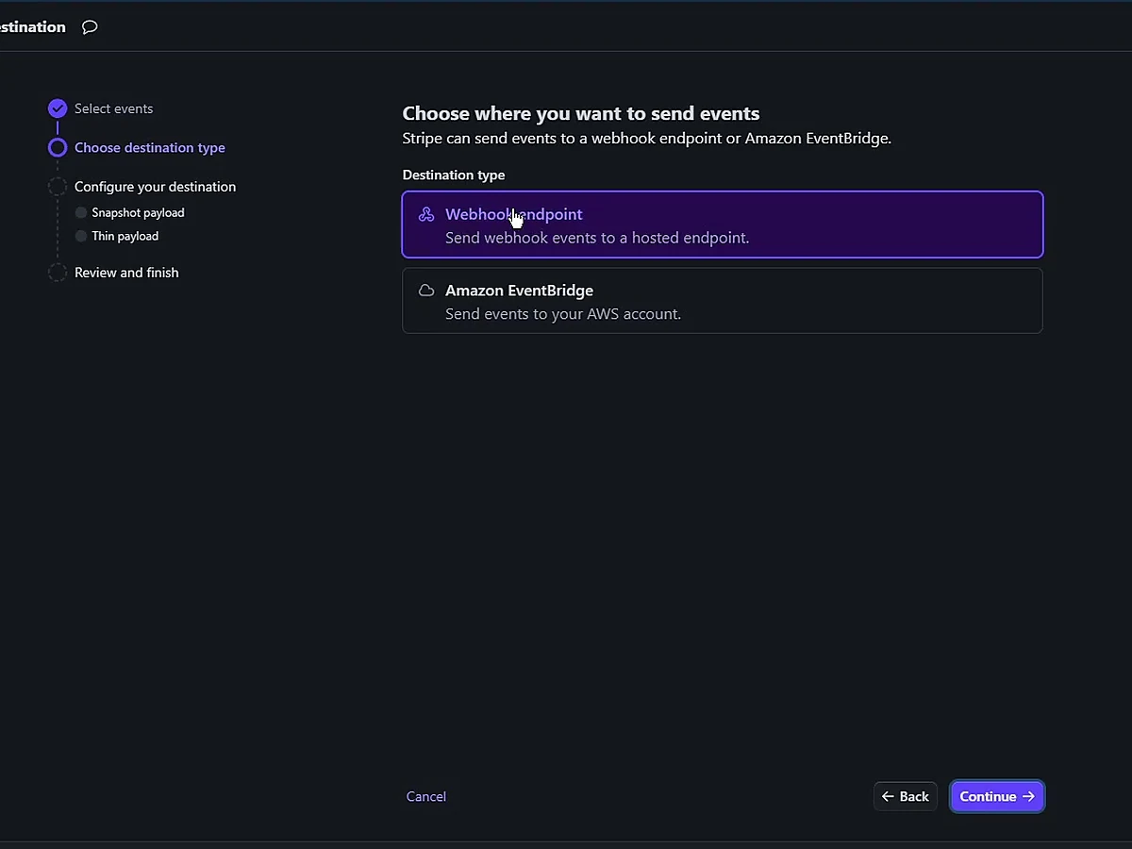
Task: Click the feedback speech bubble icon
Action: tap(90, 27)
